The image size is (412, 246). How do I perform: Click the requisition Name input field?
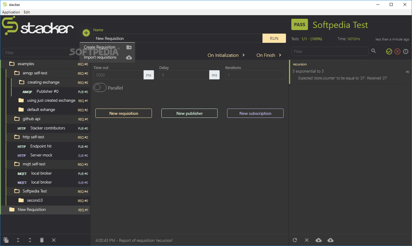[x=178, y=38]
